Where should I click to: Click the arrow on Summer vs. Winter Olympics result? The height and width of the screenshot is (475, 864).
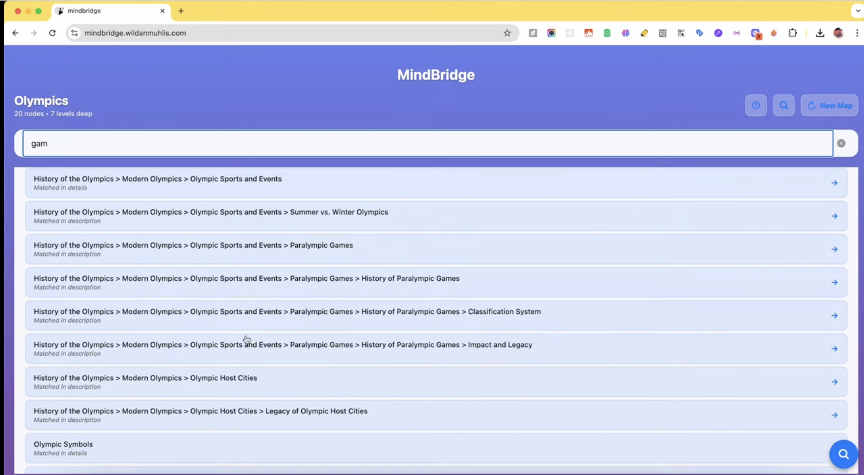pyautogui.click(x=835, y=216)
